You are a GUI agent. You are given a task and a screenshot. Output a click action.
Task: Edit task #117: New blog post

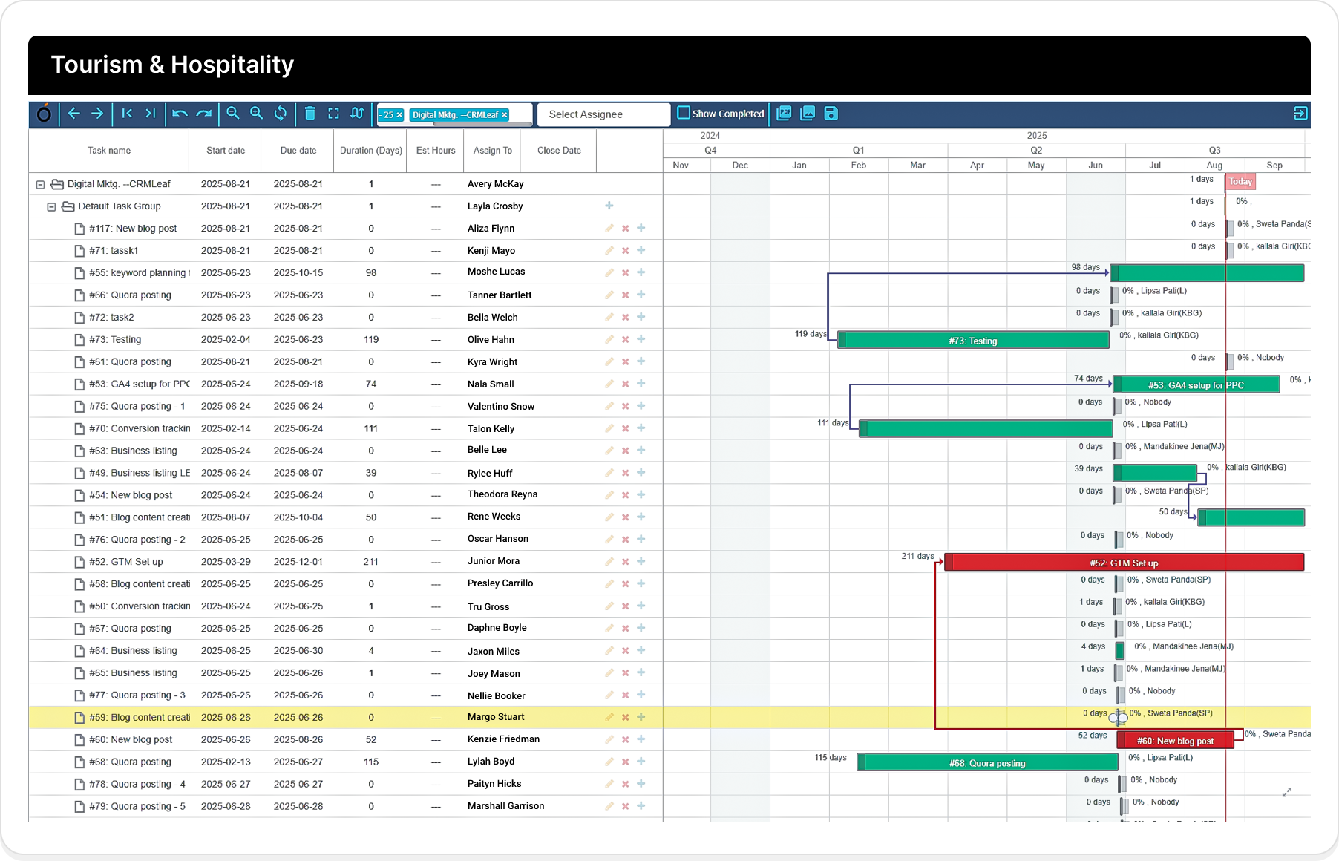tap(609, 229)
